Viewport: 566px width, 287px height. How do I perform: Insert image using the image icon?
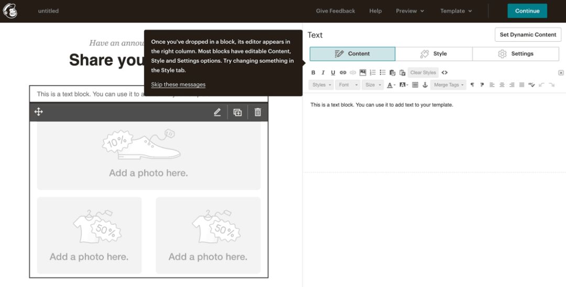(363, 72)
